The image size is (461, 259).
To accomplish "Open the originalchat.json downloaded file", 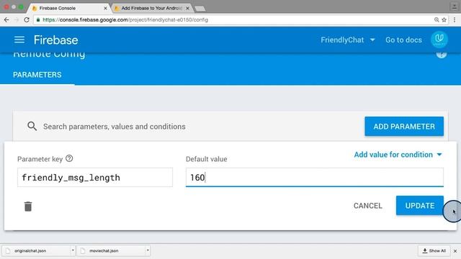I will 37,251.
